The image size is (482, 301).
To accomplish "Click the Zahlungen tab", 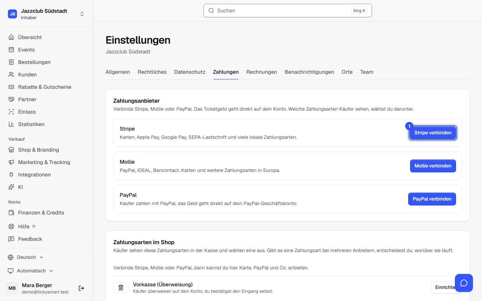I will (226, 72).
